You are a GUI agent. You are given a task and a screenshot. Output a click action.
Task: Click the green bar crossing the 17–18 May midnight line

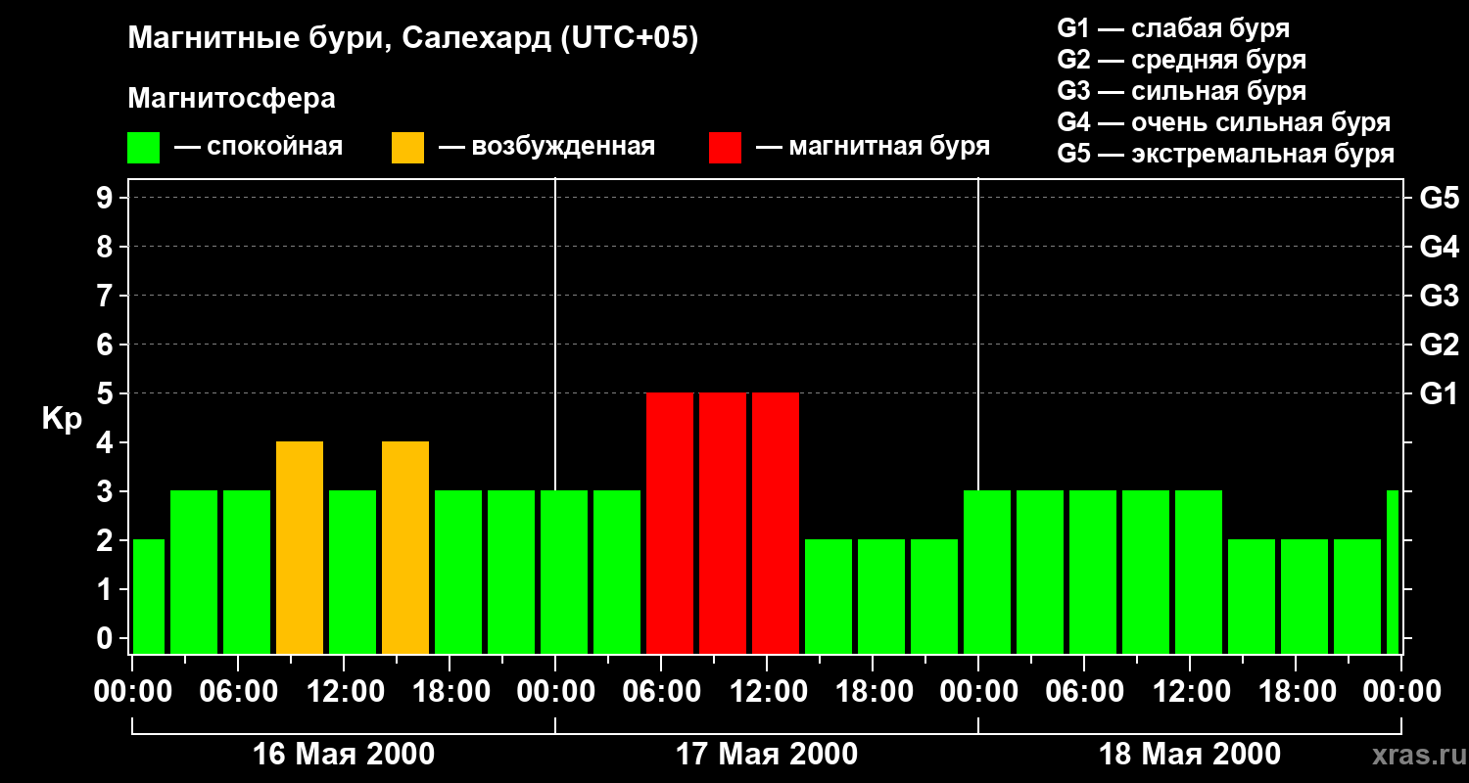[987, 572]
